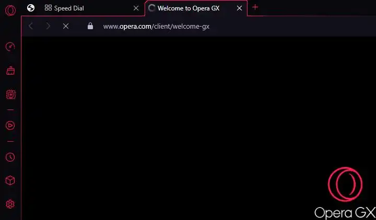Go back to the previous page

point(31,26)
